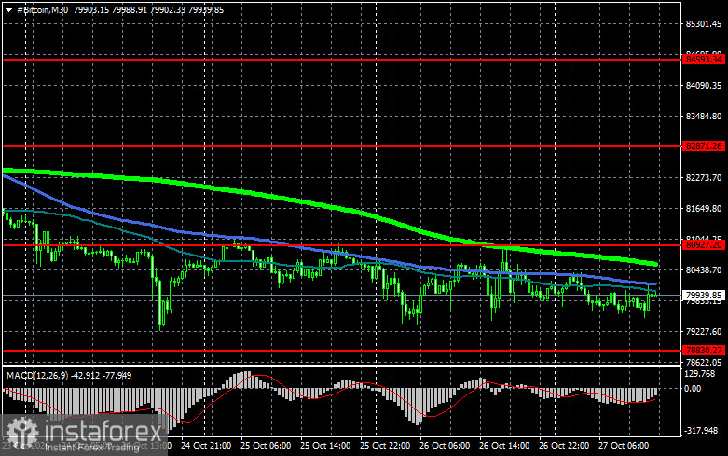
Task: Click the chart dropdown triangle beside #Bitcoin
Action: pos(8,9)
